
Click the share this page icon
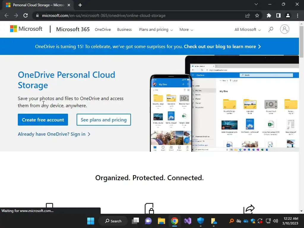pos(248,15)
